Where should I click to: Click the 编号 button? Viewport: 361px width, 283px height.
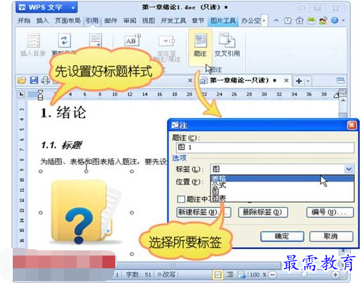(x=330, y=212)
